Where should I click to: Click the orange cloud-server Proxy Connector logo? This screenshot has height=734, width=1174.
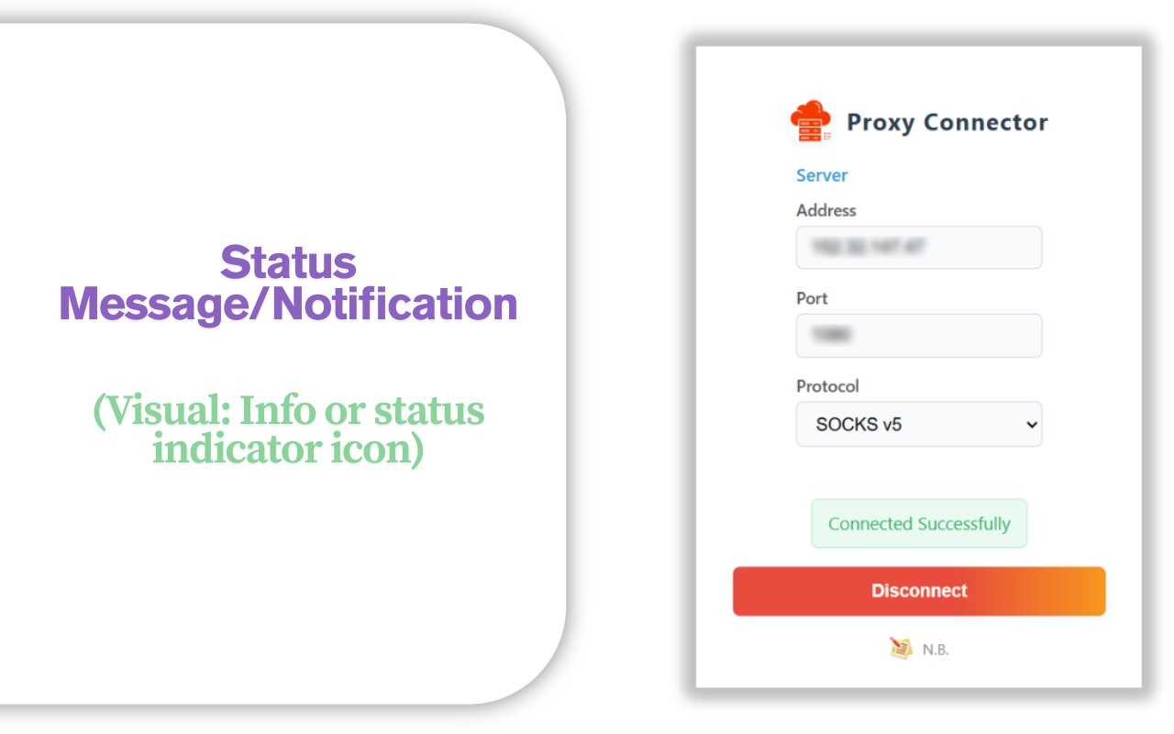pos(810,120)
